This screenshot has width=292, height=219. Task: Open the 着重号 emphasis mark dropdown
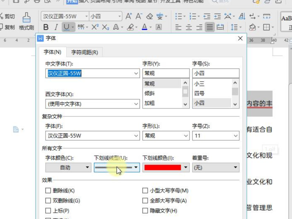click(215, 167)
